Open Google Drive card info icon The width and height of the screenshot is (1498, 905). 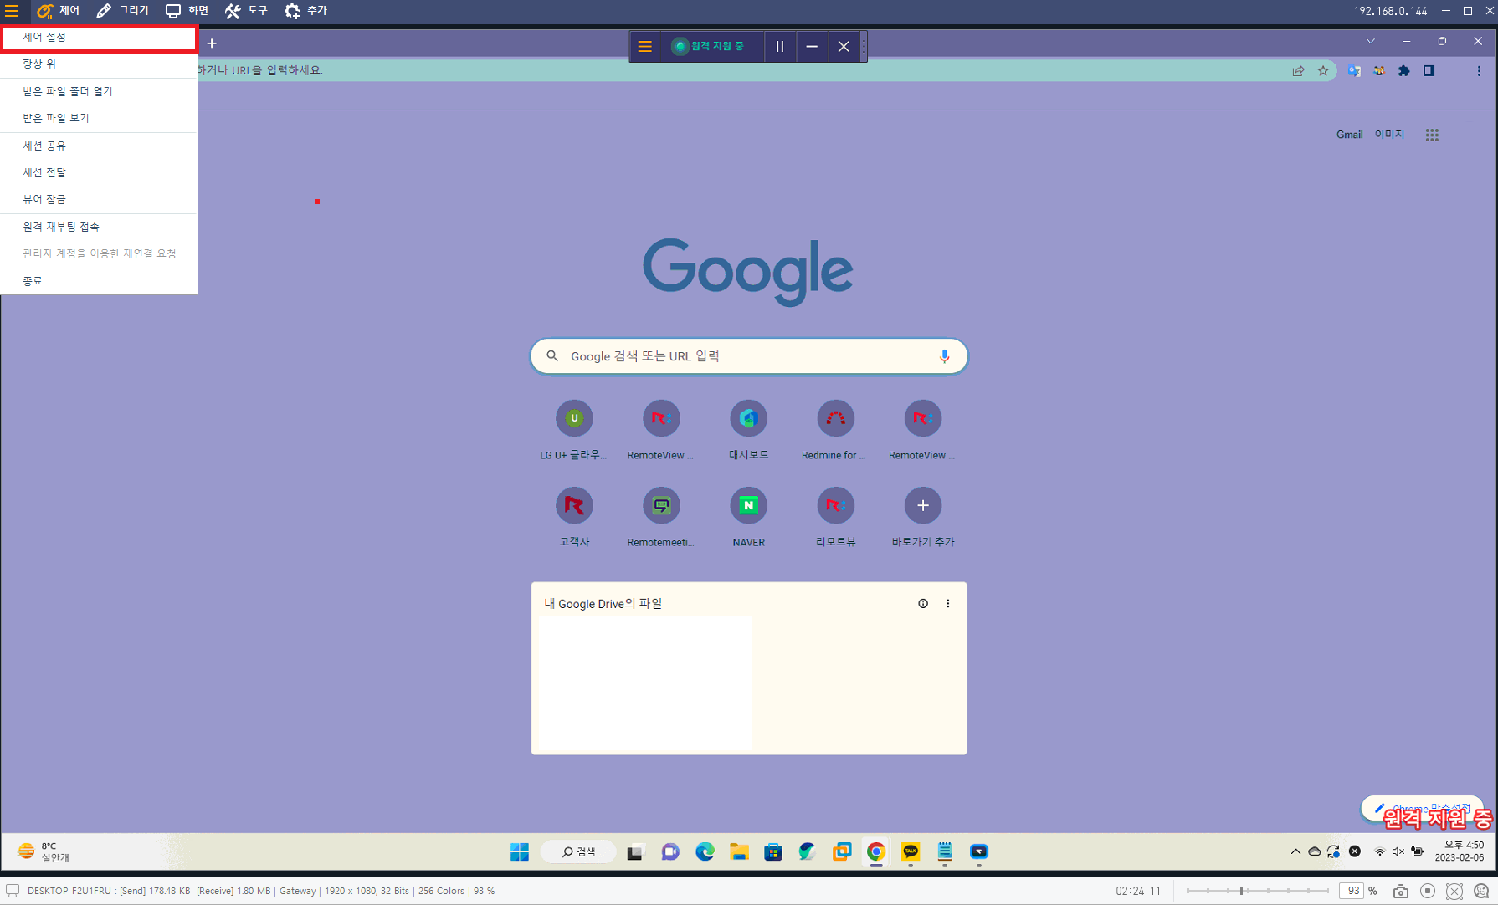coord(923,604)
